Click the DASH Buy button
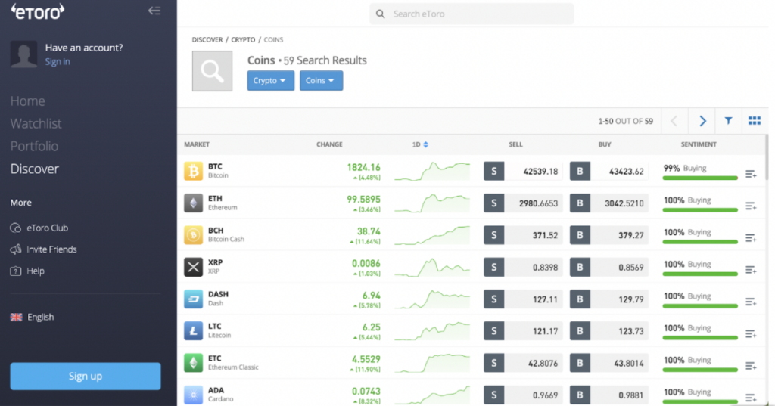The width and height of the screenshot is (775, 406). coord(580,299)
